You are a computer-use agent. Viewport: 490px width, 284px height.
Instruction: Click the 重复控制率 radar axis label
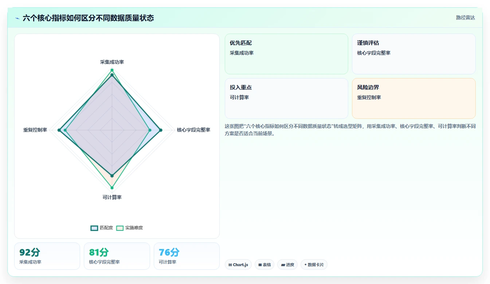point(35,130)
